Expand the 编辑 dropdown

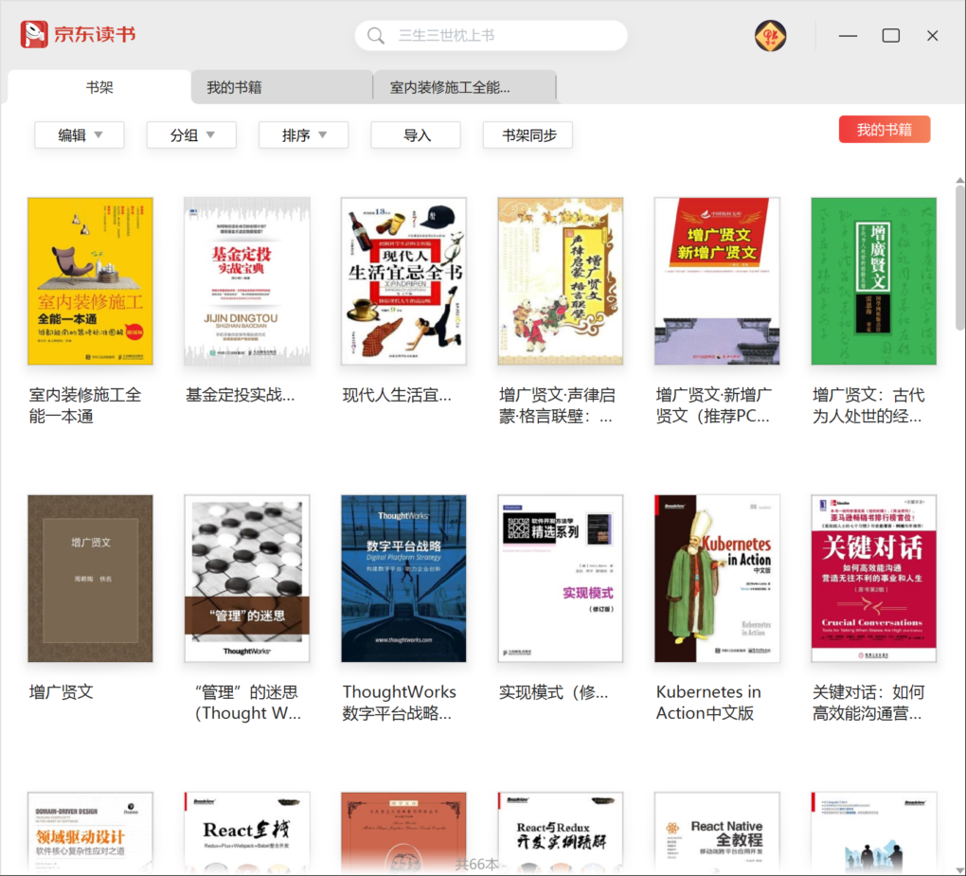click(80, 134)
